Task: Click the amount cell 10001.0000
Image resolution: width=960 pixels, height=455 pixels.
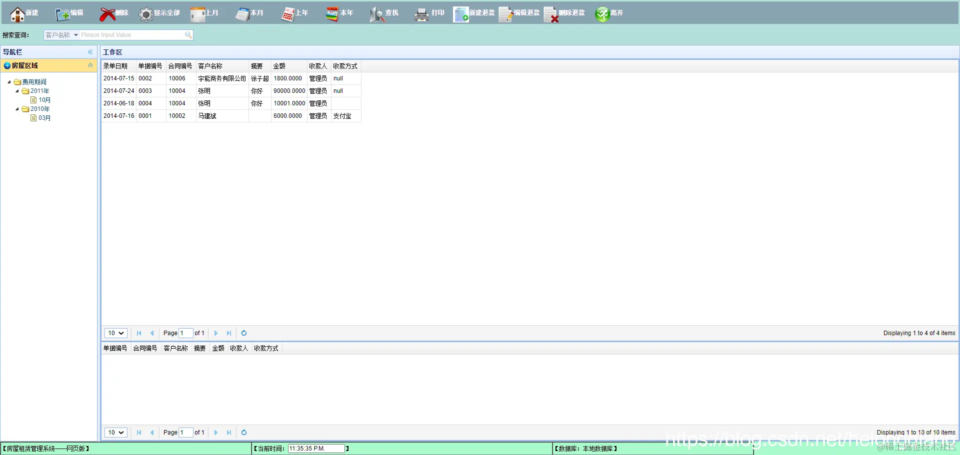Action: coord(289,103)
